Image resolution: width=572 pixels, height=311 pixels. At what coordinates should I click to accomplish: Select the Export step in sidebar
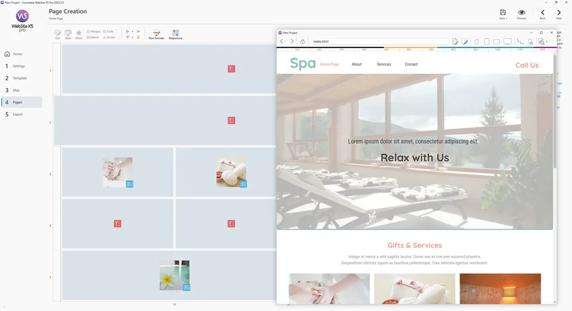pos(18,114)
